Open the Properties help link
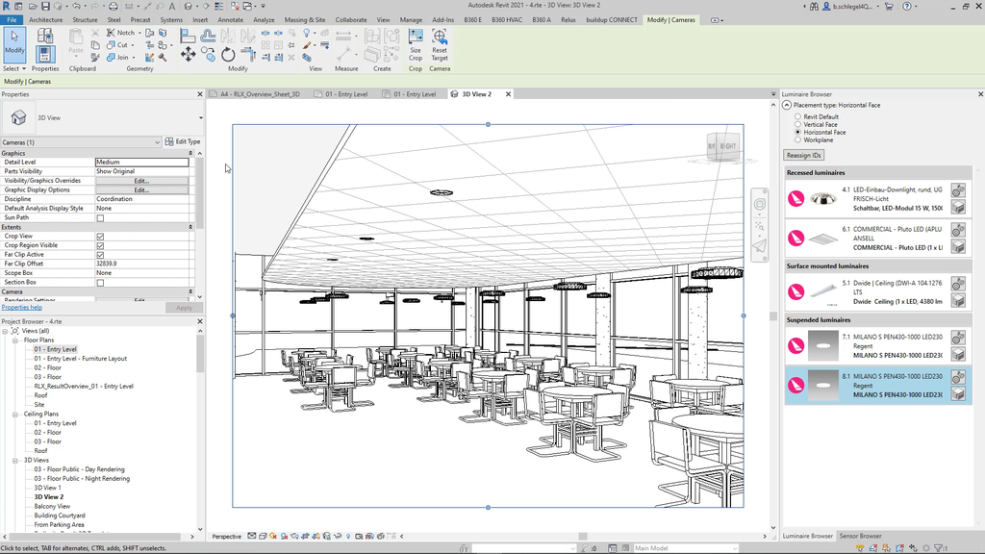 pos(21,308)
